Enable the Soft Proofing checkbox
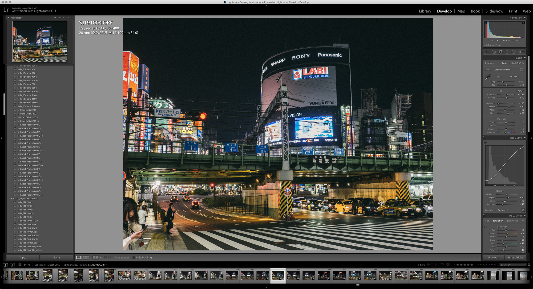 pos(134,257)
